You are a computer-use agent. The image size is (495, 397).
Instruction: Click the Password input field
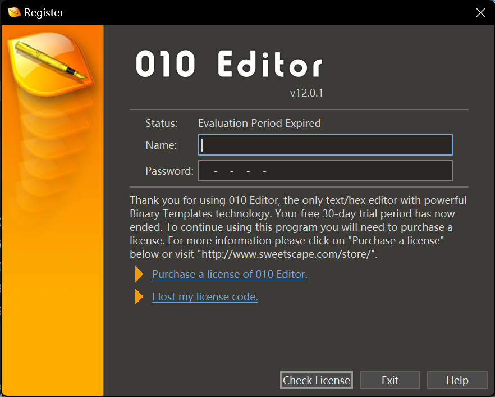[325, 171]
